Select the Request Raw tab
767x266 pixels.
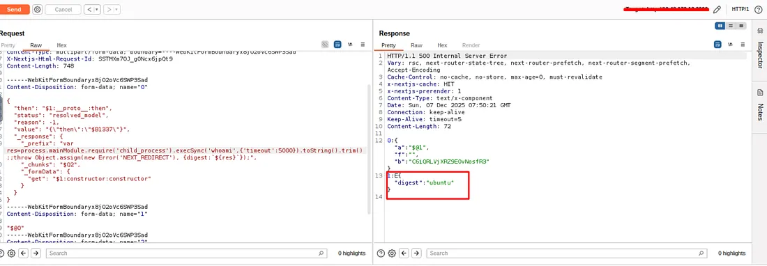pyautogui.click(x=36, y=45)
